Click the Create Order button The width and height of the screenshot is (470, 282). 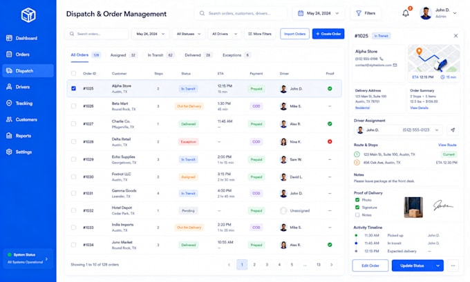[328, 34]
